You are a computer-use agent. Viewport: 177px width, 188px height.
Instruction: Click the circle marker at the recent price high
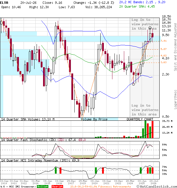coord(150,28)
